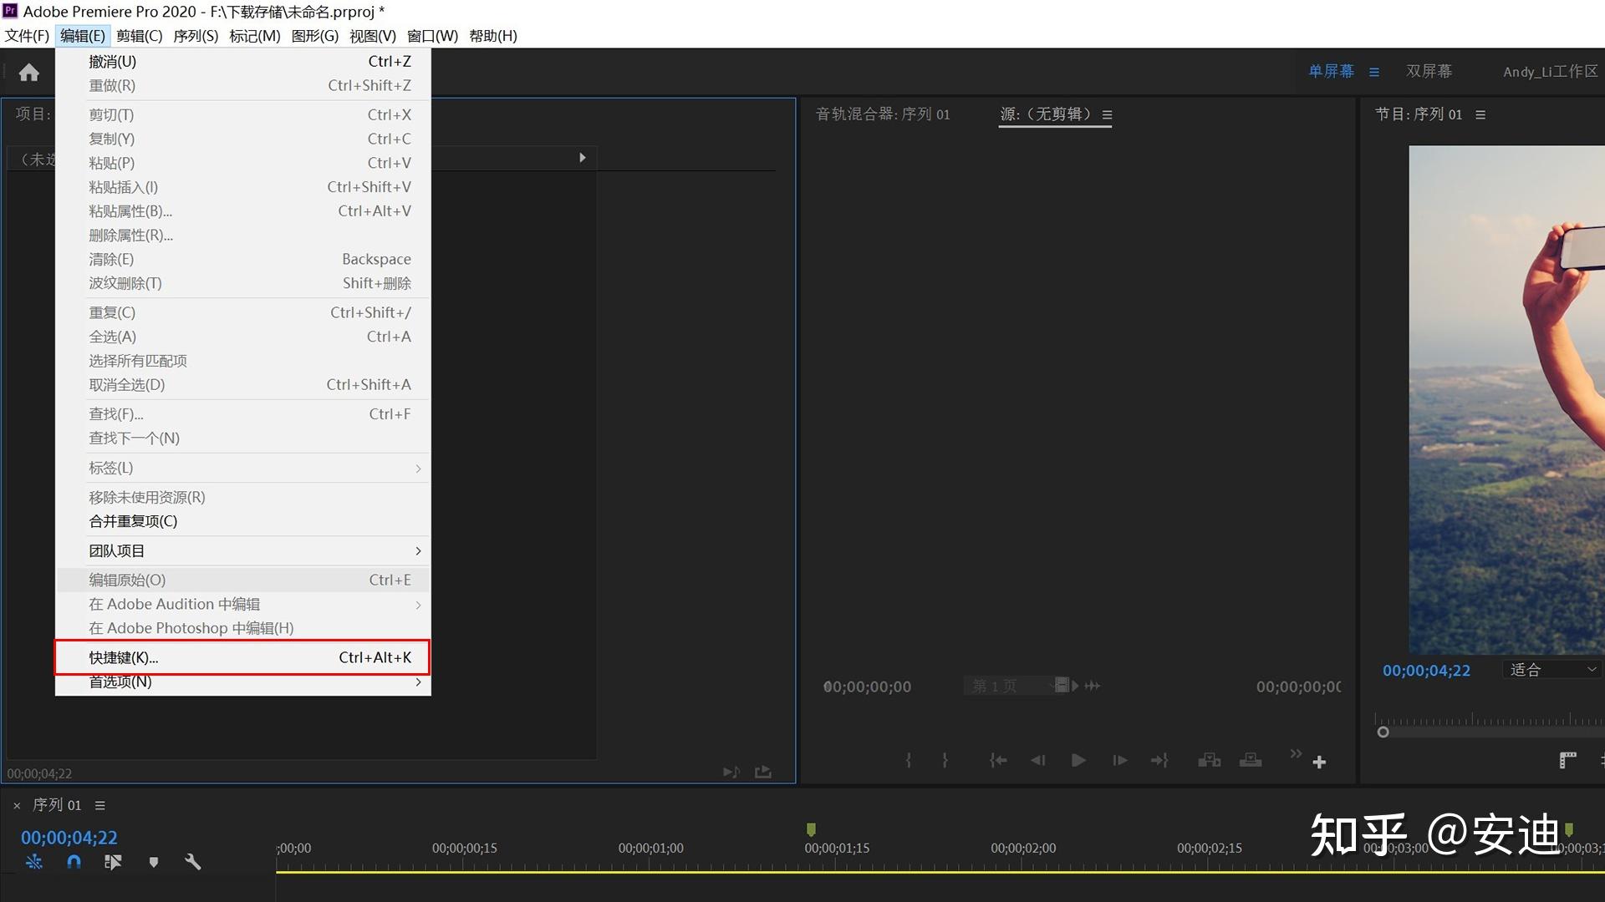
Task: Toggle linked selection in timeline
Action: point(113,862)
